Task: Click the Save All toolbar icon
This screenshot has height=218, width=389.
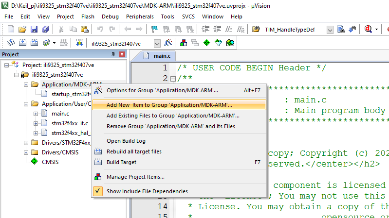Action: tap(46, 29)
